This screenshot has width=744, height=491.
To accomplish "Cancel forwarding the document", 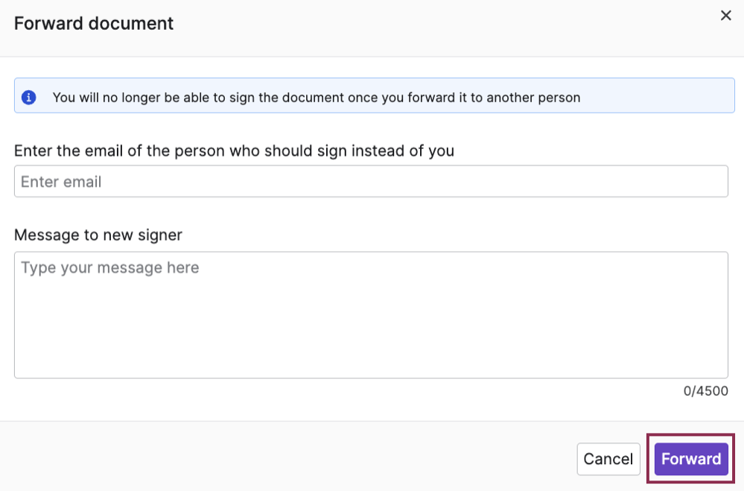I will pyautogui.click(x=608, y=459).
